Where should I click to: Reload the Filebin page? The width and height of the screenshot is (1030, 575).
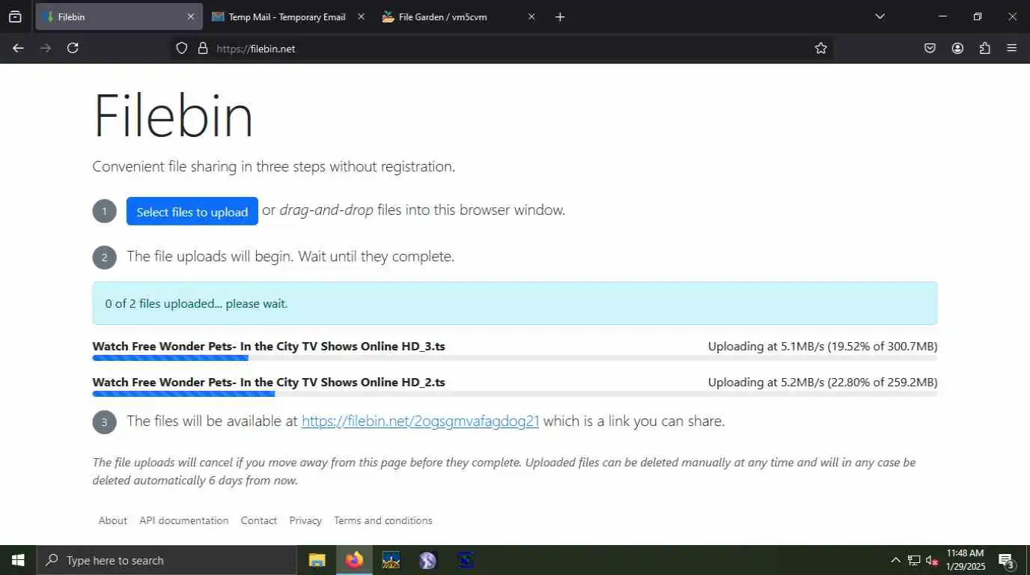point(73,48)
